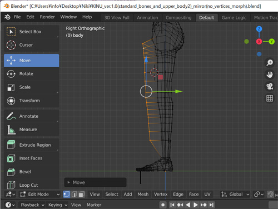Open the timeline editor type dropdown
Viewport: 278px width, 209px height.
pyautogui.click(x=10, y=205)
